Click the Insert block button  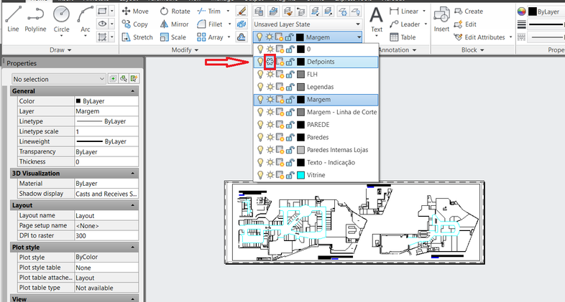point(441,20)
